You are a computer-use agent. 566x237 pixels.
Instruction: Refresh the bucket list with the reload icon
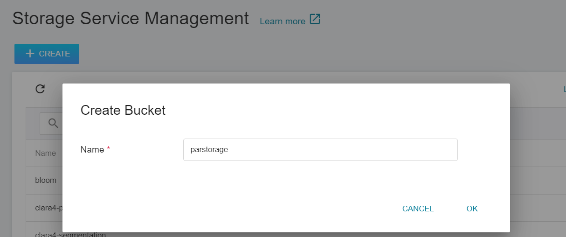pyautogui.click(x=40, y=89)
